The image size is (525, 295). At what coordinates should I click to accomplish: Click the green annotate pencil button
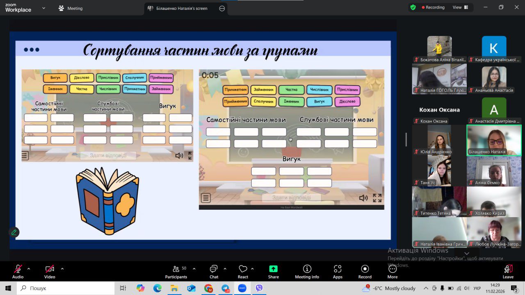point(14,232)
